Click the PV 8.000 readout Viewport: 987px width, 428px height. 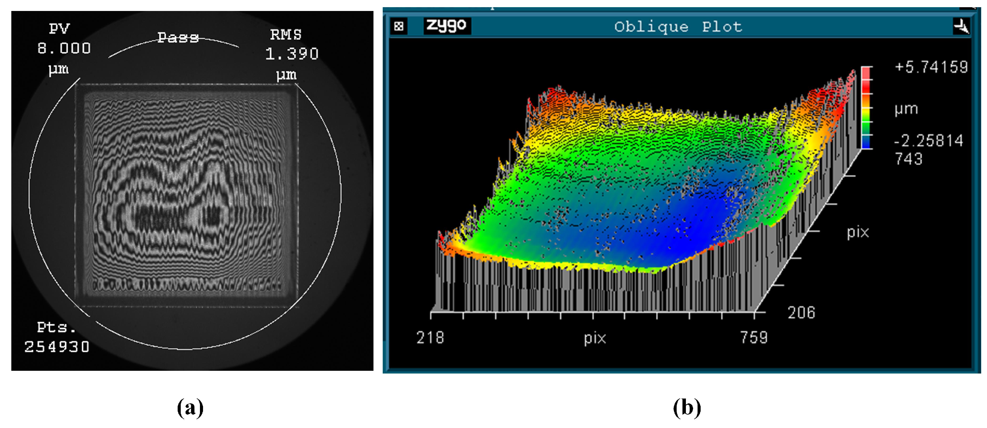pos(64,48)
